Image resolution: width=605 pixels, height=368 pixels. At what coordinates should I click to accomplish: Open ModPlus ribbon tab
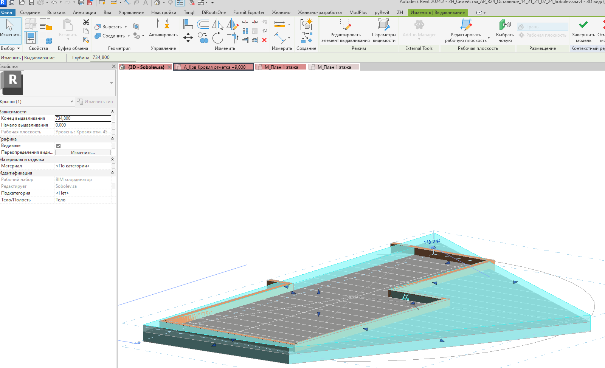358,12
